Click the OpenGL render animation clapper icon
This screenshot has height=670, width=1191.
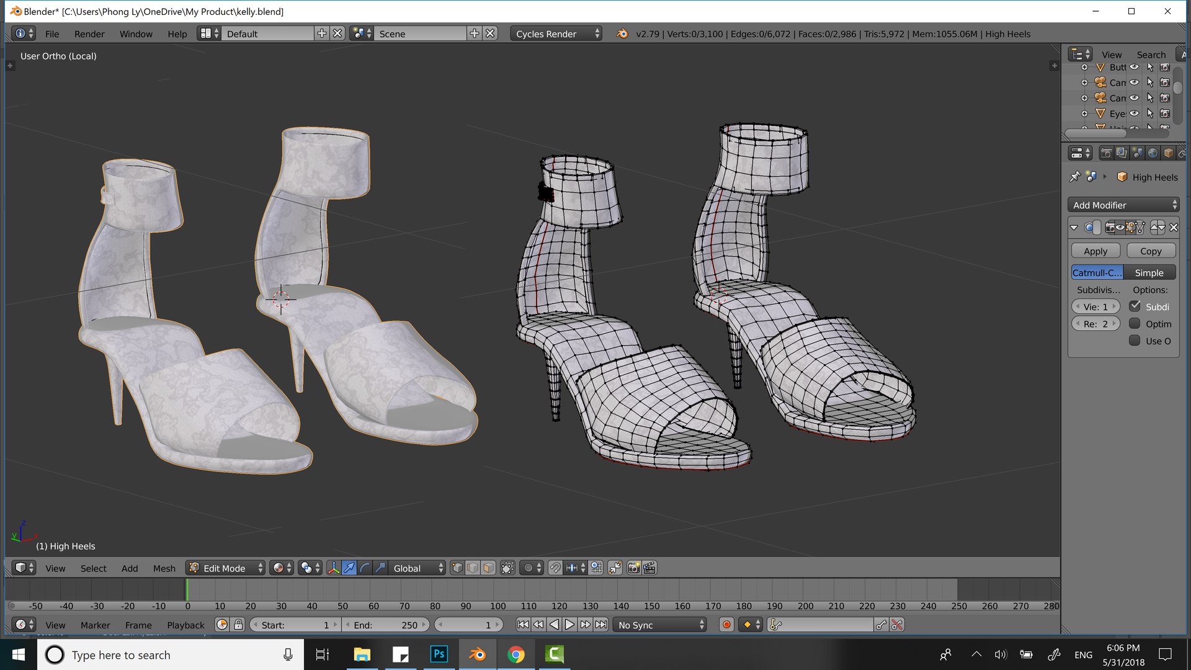pos(649,568)
